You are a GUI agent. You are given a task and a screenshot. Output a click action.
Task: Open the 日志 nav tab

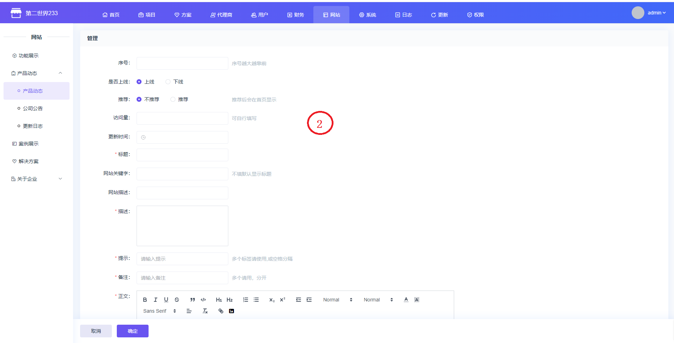point(403,15)
